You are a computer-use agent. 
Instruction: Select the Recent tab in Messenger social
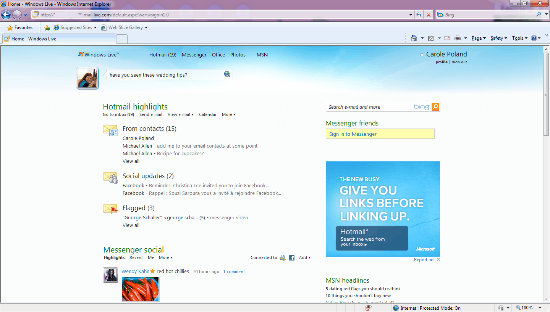[x=136, y=258]
